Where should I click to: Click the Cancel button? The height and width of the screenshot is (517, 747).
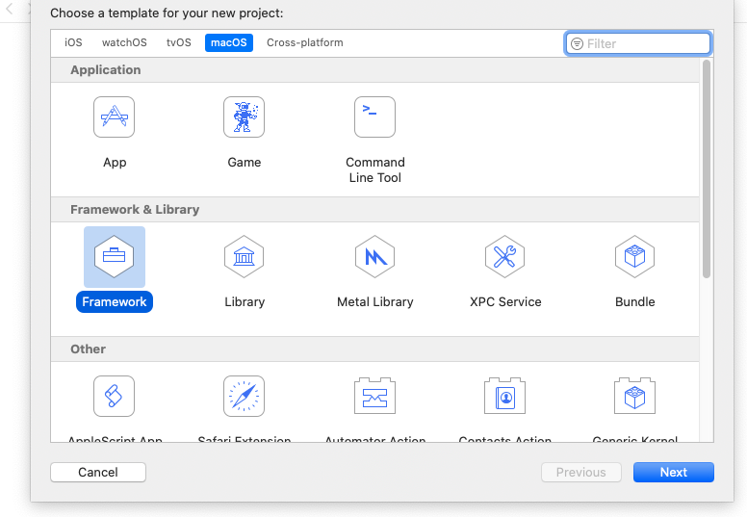pyautogui.click(x=98, y=472)
